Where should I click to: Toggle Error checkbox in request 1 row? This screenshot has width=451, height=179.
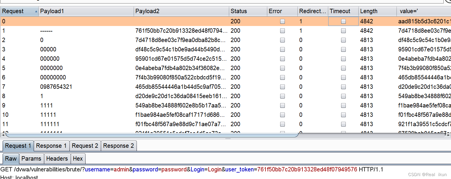(282, 31)
